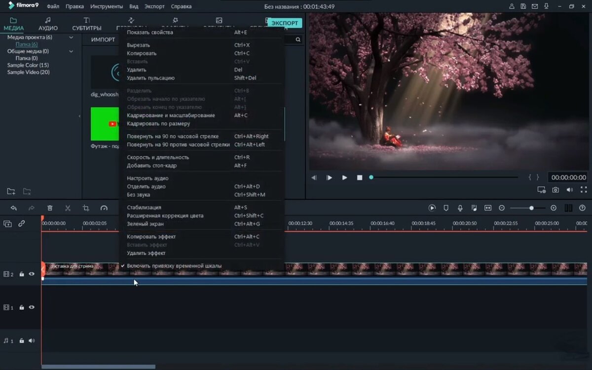This screenshot has width=592, height=370.
Task: Open the timeline help icon
Action: [x=582, y=208]
